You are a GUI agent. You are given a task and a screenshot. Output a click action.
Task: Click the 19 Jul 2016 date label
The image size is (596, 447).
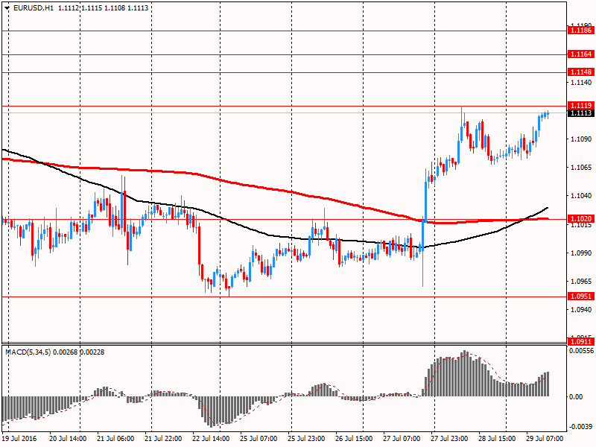[x=19, y=438]
